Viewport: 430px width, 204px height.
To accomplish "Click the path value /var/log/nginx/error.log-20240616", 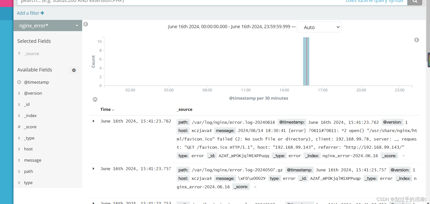I will click(x=233, y=122).
